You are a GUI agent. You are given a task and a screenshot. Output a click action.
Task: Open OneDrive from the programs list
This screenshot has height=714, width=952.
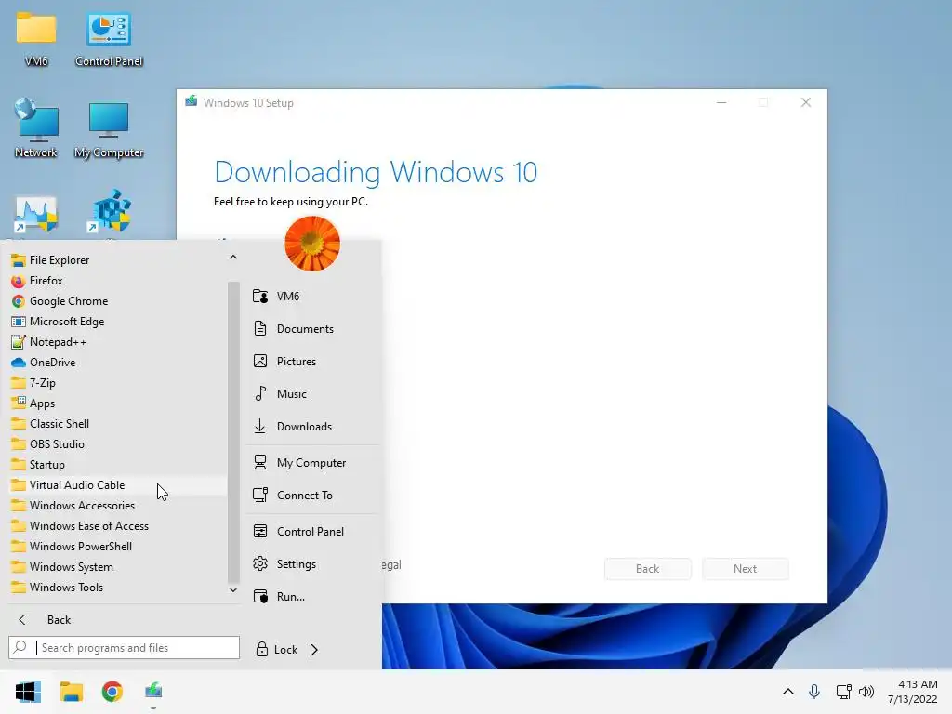coord(118,363)
